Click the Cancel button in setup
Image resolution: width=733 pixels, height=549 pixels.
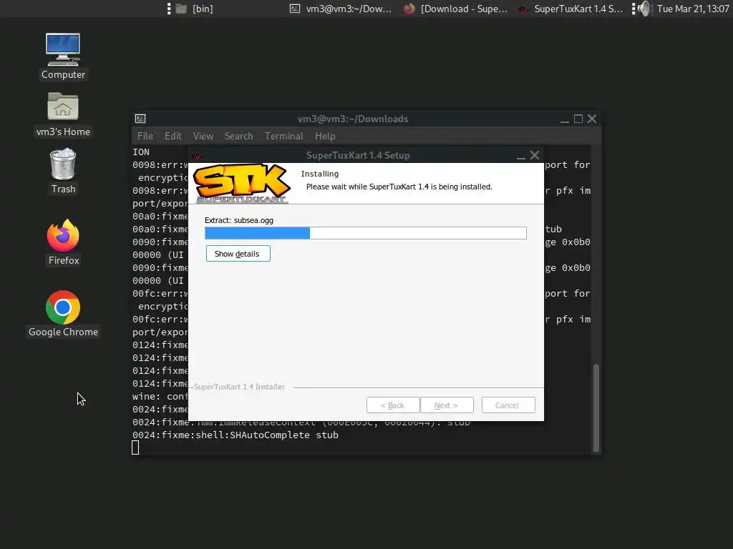click(x=508, y=405)
